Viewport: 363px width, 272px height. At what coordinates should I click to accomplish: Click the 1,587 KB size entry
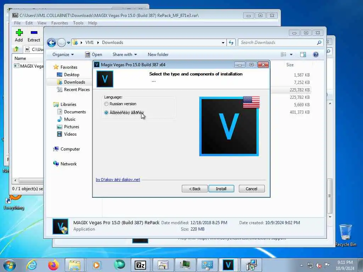coord(302,75)
